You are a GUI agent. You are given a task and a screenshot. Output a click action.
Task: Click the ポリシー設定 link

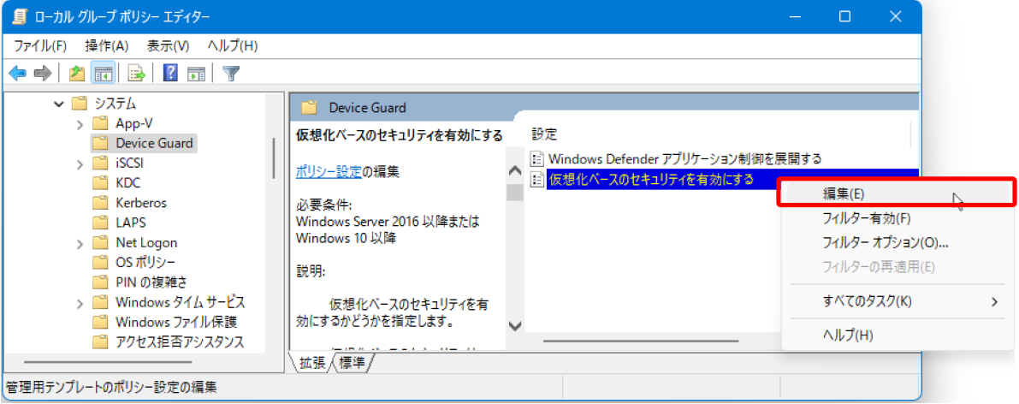328,172
